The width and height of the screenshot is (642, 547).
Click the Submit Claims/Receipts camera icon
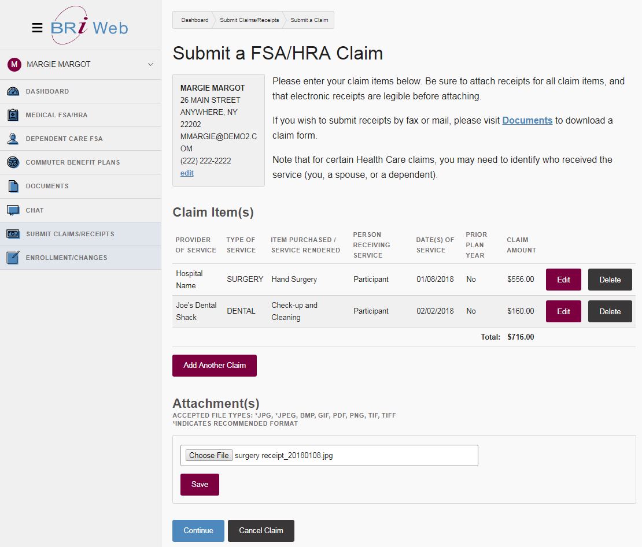tap(14, 233)
